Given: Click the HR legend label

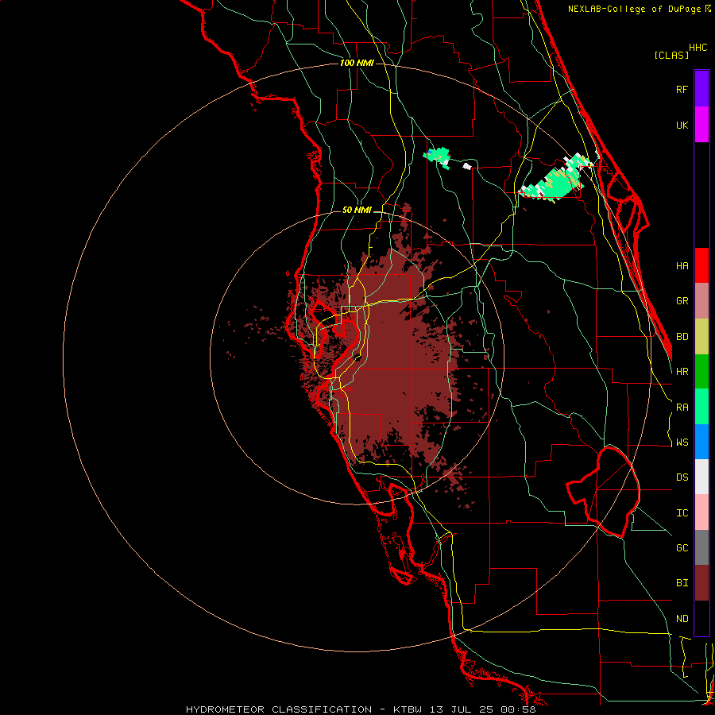Looking at the screenshot, I should (682, 372).
